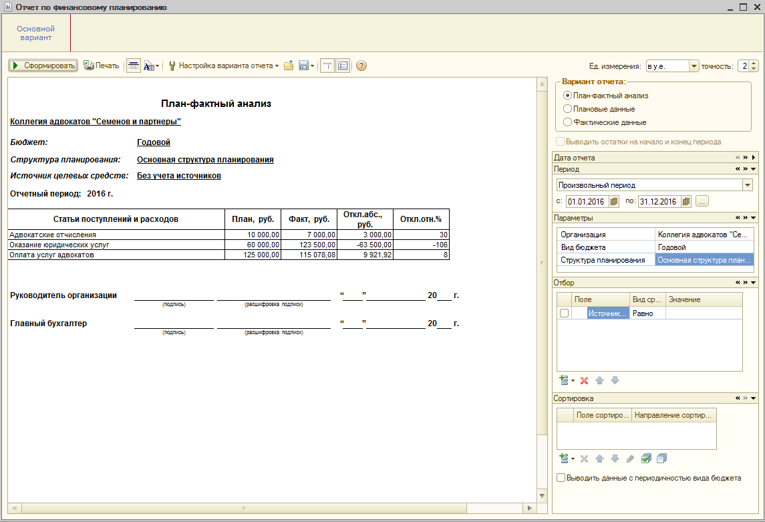
Task: Click the load settings folder icon
Action: [x=289, y=66]
